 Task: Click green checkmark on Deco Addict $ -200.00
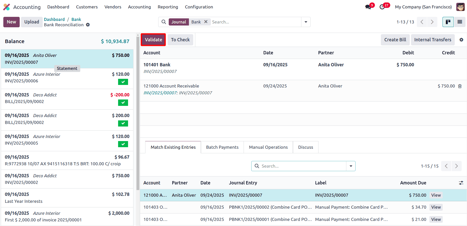pyautogui.click(x=123, y=103)
